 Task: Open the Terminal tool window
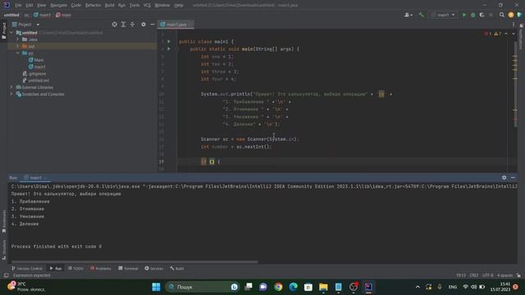point(128,268)
